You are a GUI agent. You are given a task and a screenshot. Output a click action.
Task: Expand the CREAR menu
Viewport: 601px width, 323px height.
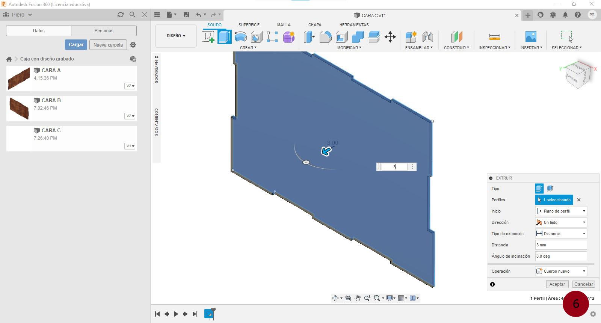pos(248,48)
